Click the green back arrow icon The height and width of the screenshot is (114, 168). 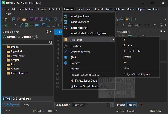tap(7, 25)
